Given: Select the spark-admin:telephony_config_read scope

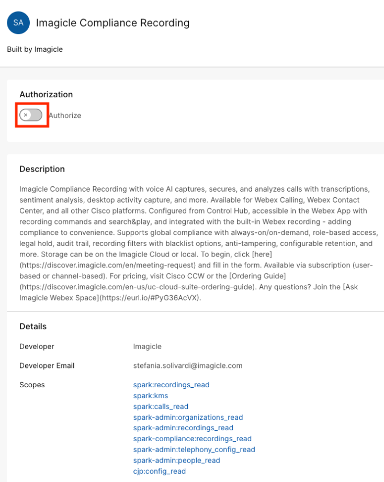Looking at the screenshot, I should 194,450.
